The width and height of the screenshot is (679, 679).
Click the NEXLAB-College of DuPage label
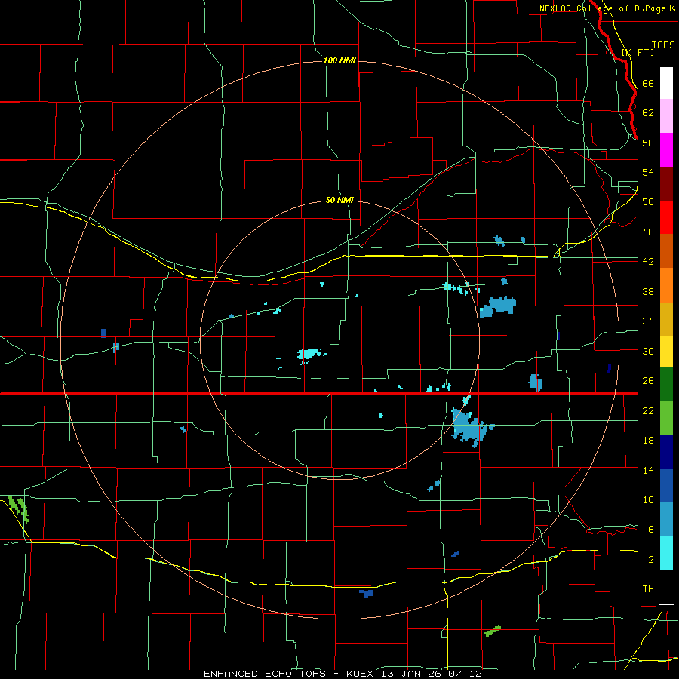(x=602, y=8)
